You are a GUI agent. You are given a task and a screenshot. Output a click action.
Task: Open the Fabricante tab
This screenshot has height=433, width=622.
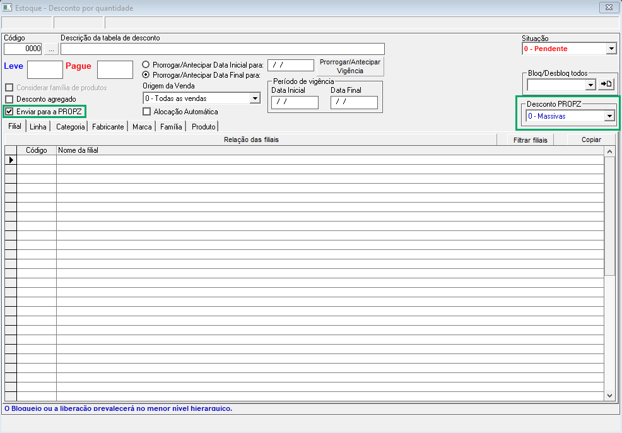coord(108,127)
